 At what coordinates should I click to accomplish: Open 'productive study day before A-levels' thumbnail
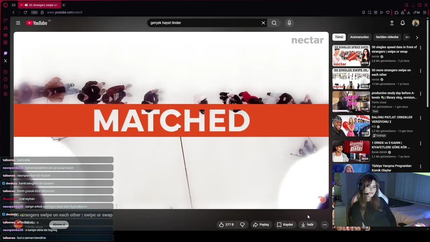coord(351,102)
